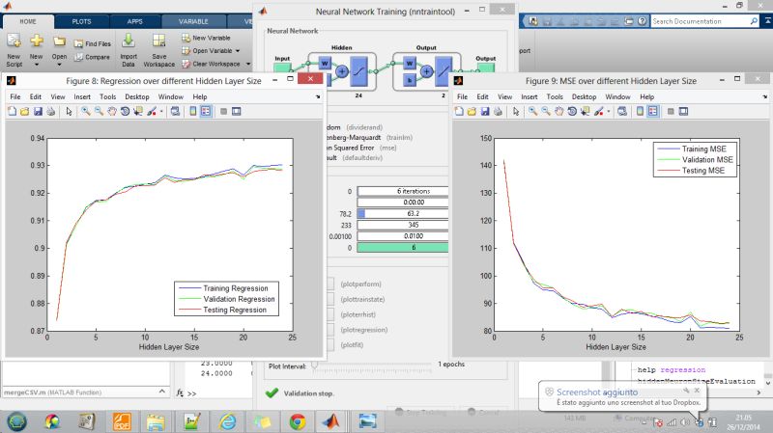Click New Variable in MATLAB ribbon
Screen dimensions: 773x433
pos(206,38)
